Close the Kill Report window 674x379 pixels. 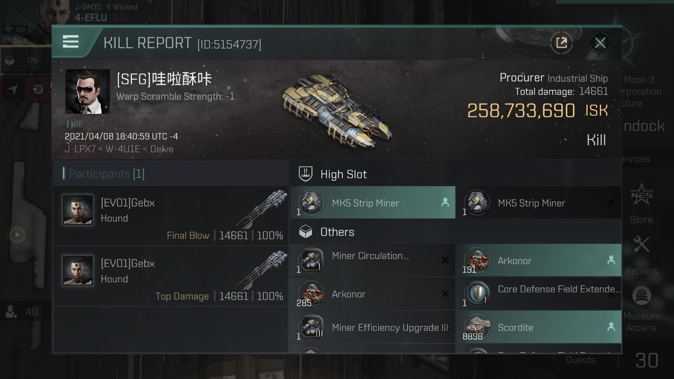[x=600, y=43]
